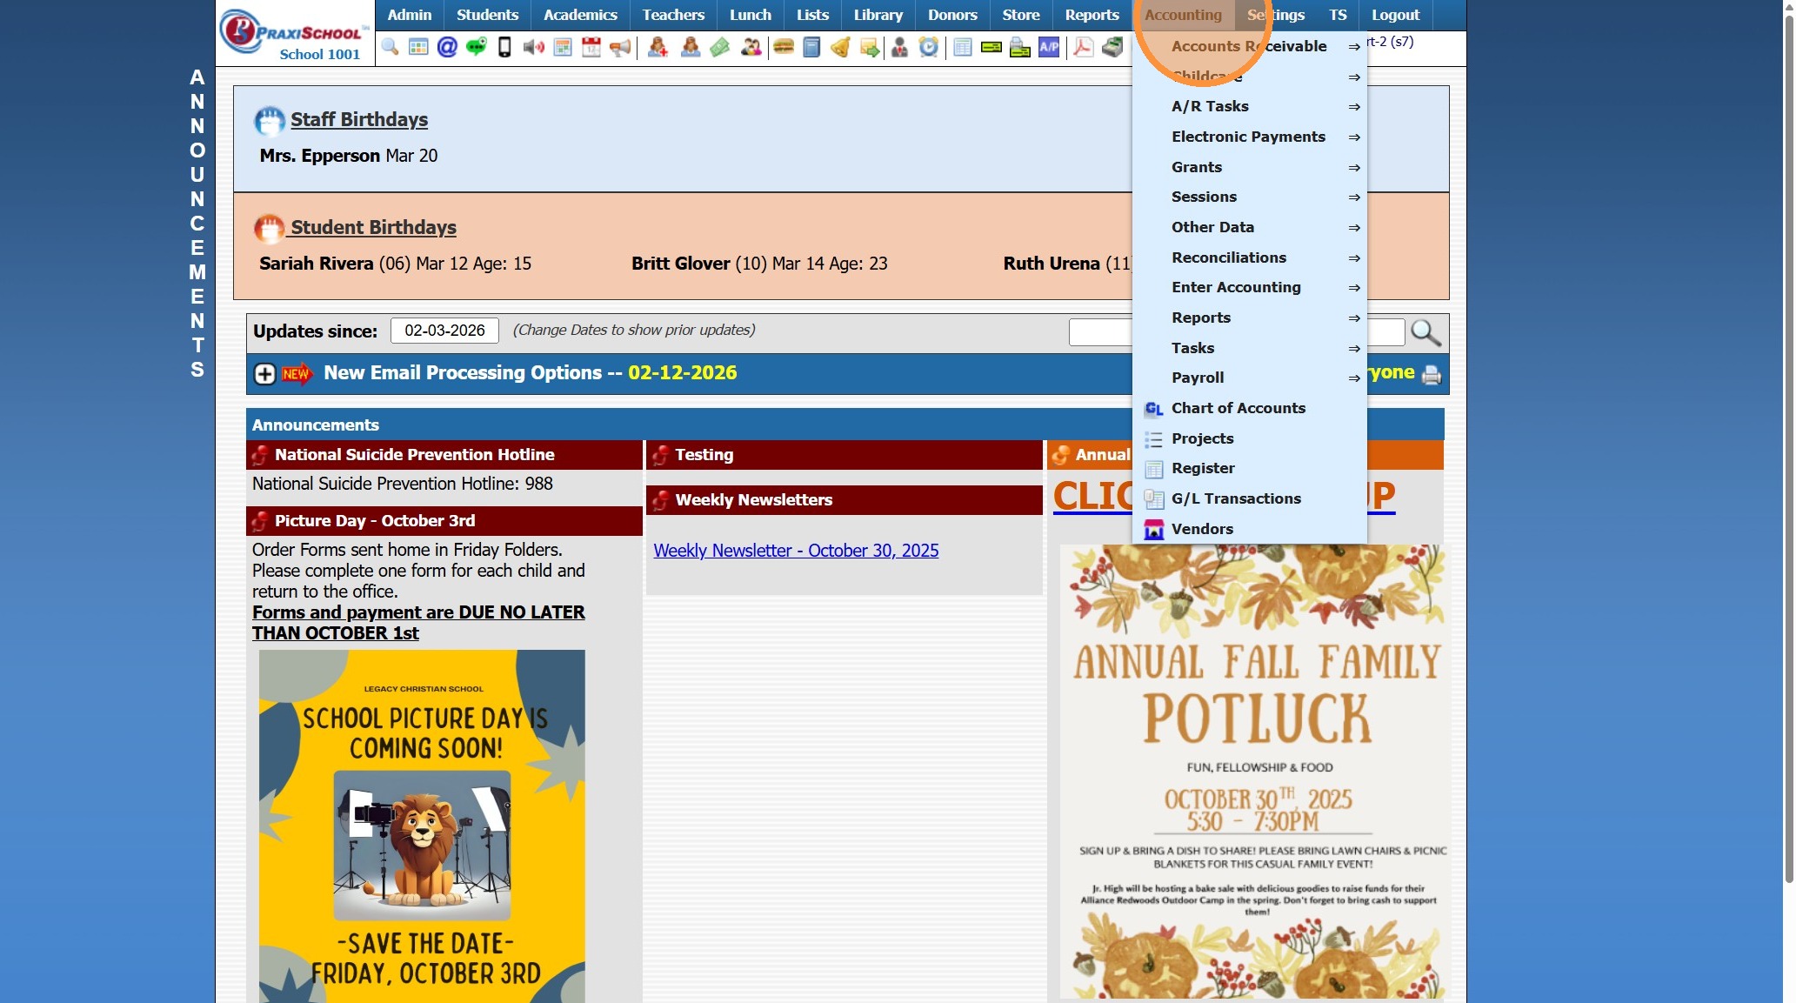Image resolution: width=1796 pixels, height=1003 pixels.
Task: Expand the Accounts Receivable submenu
Action: tap(1249, 46)
